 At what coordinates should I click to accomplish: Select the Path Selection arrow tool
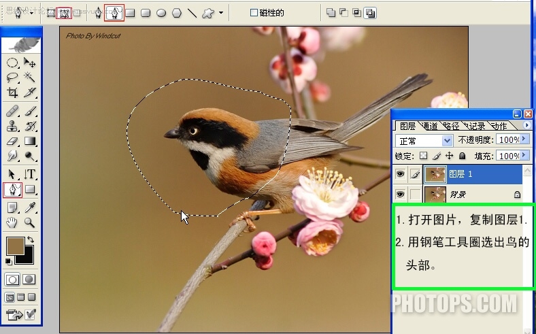[13, 174]
